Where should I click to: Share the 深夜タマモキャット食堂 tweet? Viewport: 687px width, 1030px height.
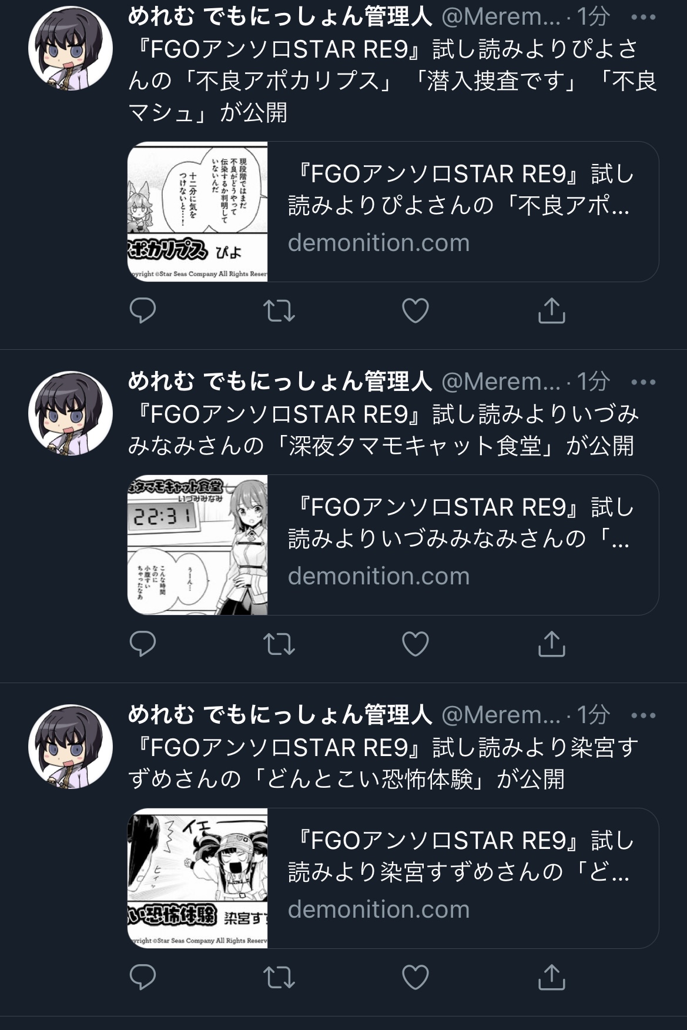(551, 644)
